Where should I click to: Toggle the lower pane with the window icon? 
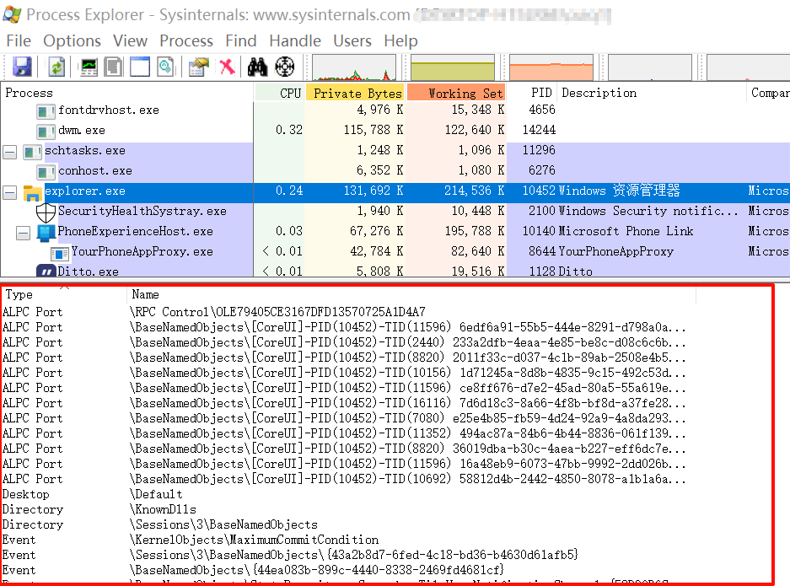click(x=139, y=67)
